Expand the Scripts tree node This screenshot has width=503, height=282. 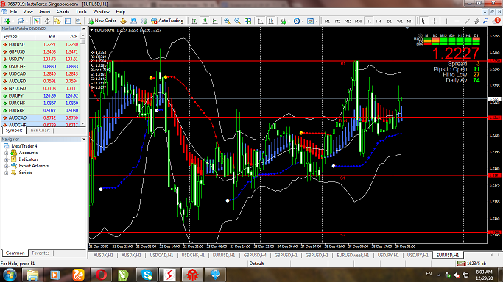click(x=6, y=173)
